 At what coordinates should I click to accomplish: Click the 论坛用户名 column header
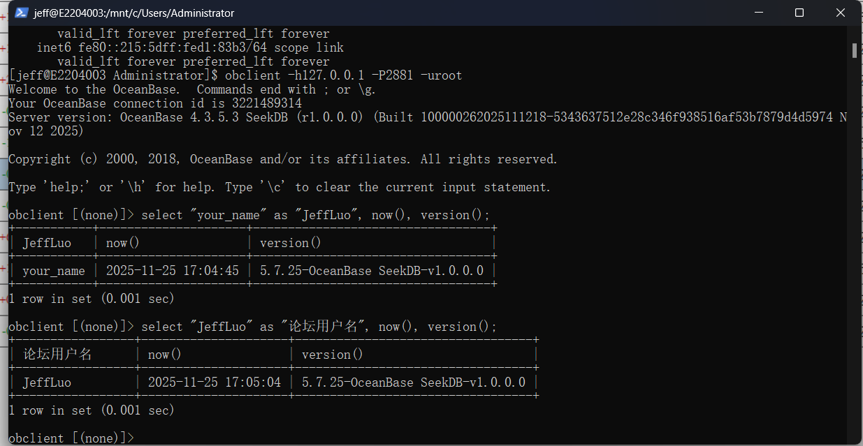coord(58,355)
